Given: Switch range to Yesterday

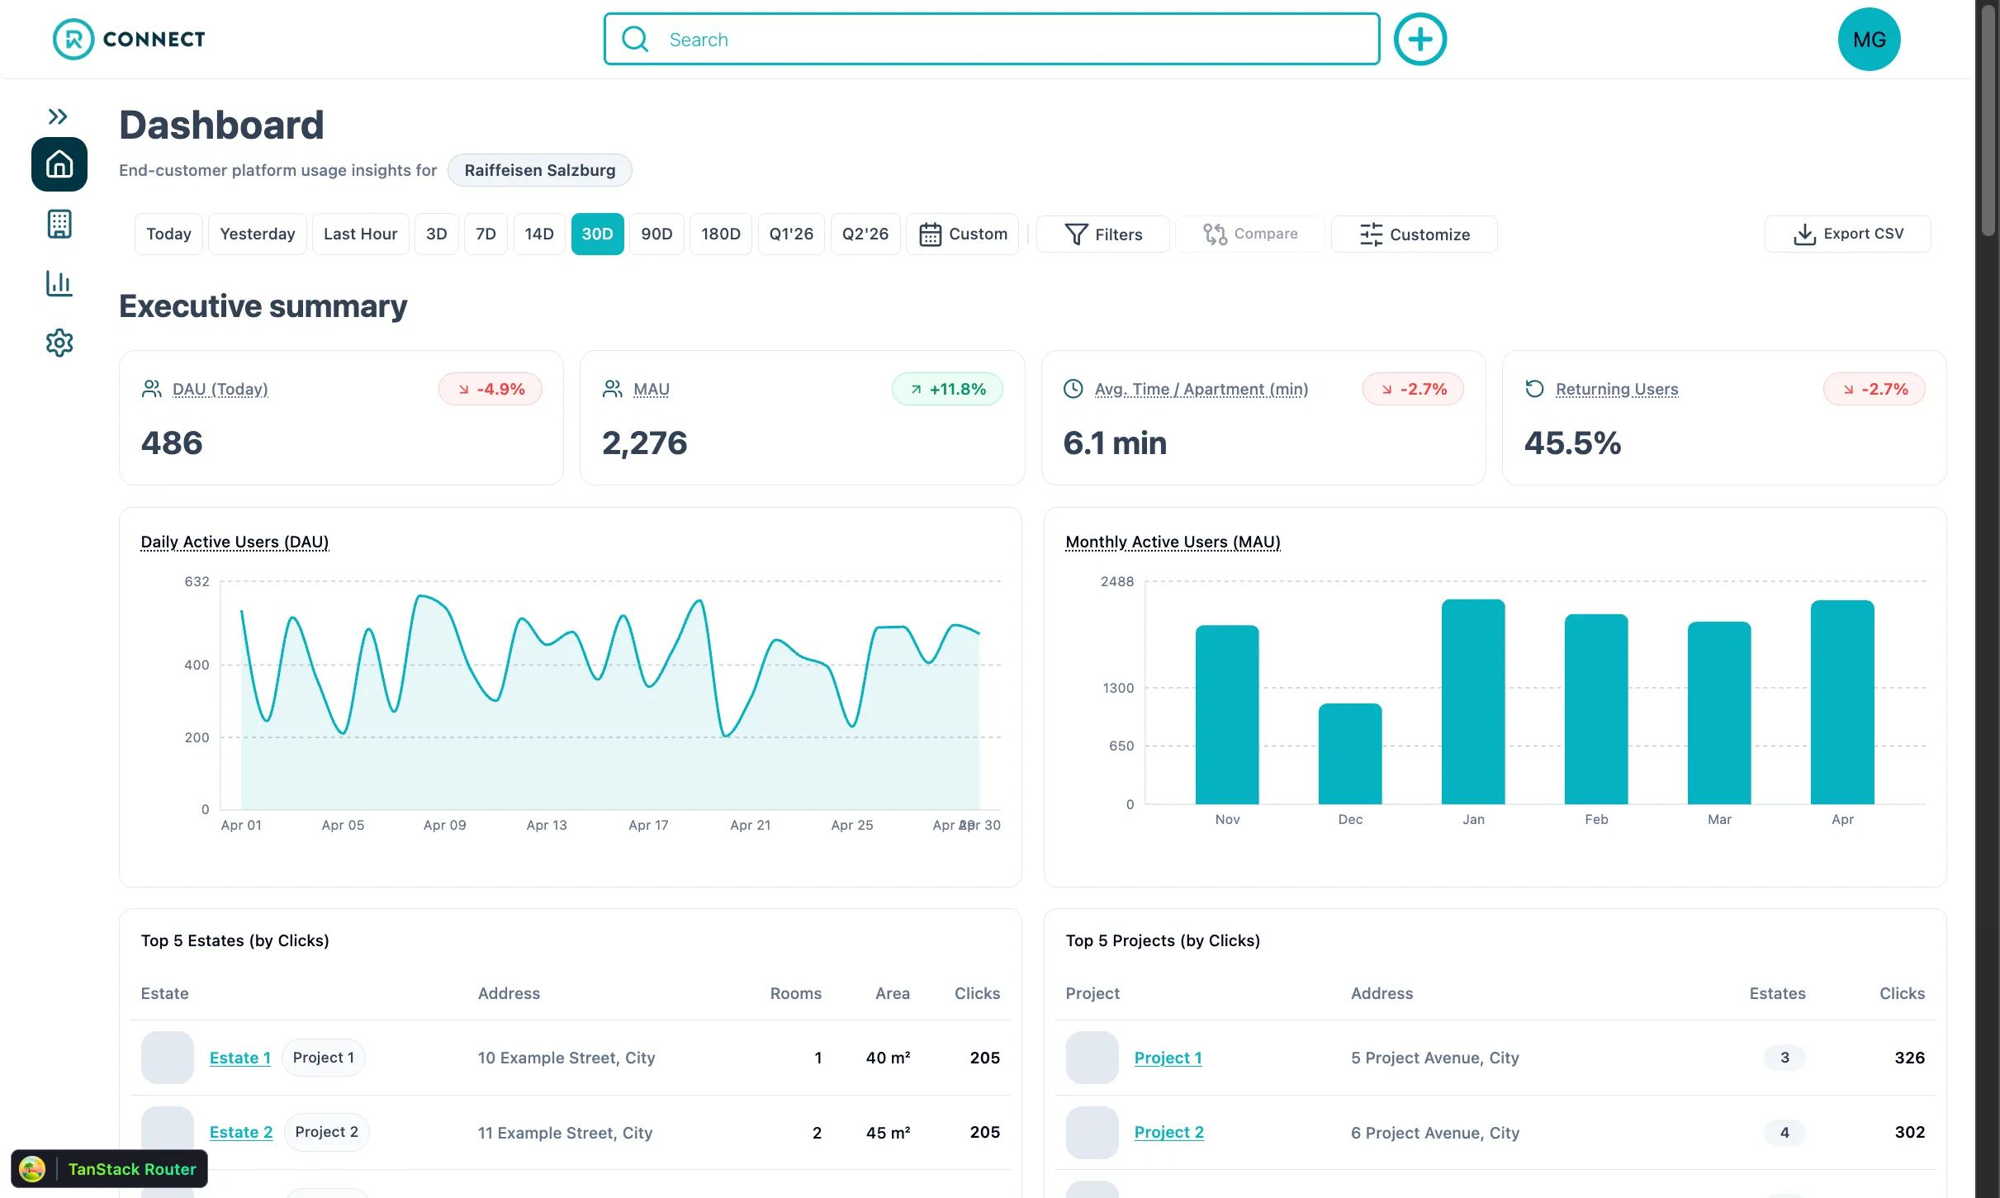Looking at the screenshot, I should tap(258, 234).
